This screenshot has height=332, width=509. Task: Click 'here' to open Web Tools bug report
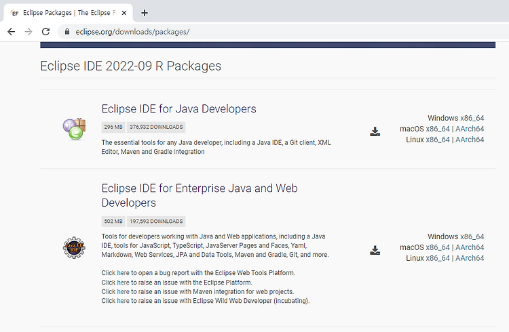123,273
